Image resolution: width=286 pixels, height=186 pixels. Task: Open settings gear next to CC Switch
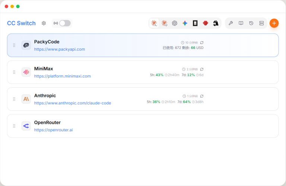(x=44, y=23)
